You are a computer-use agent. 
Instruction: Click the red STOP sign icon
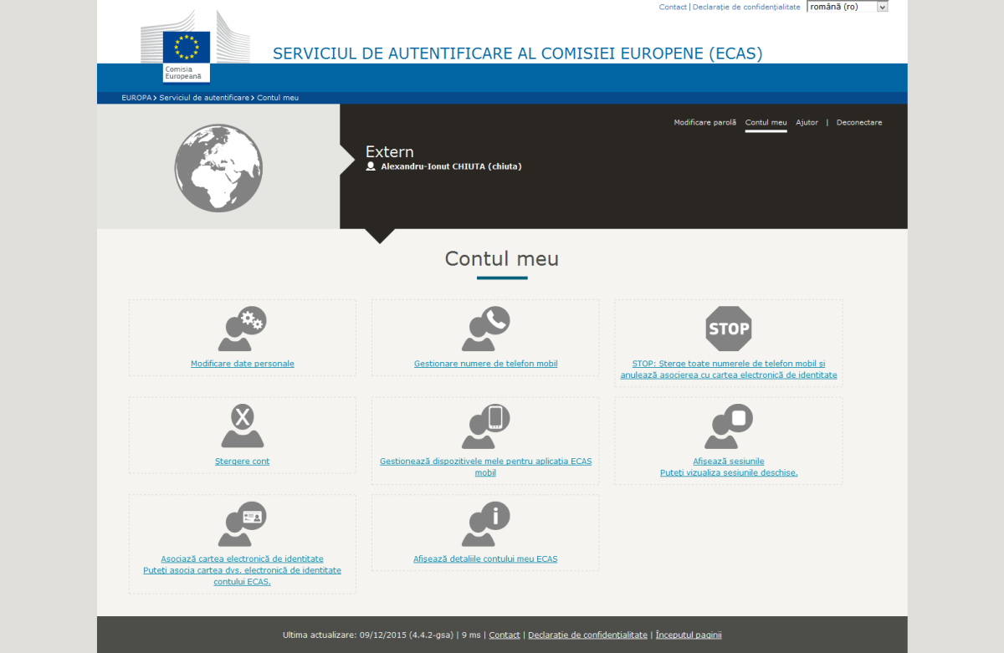(x=728, y=328)
